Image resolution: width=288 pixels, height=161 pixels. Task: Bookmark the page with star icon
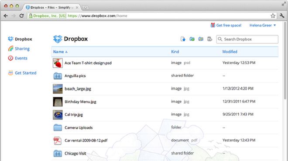coord(273,16)
